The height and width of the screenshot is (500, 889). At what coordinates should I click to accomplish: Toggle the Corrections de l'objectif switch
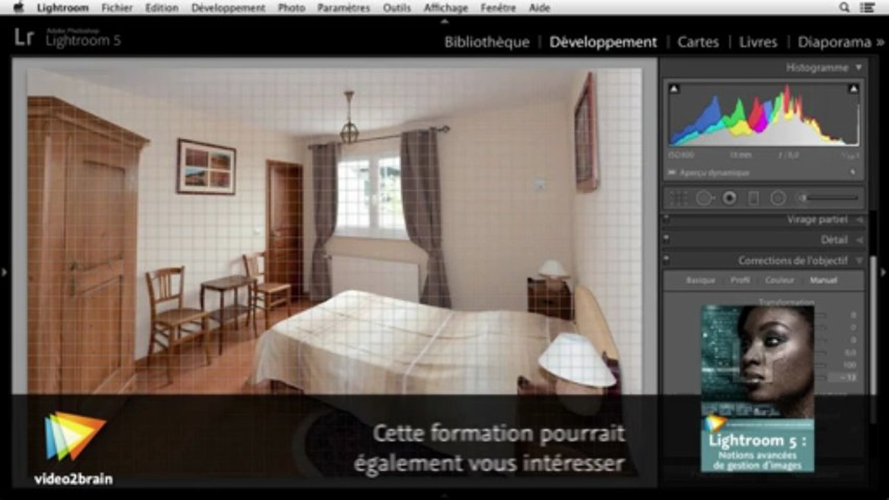pyautogui.click(x=666, y=260)
